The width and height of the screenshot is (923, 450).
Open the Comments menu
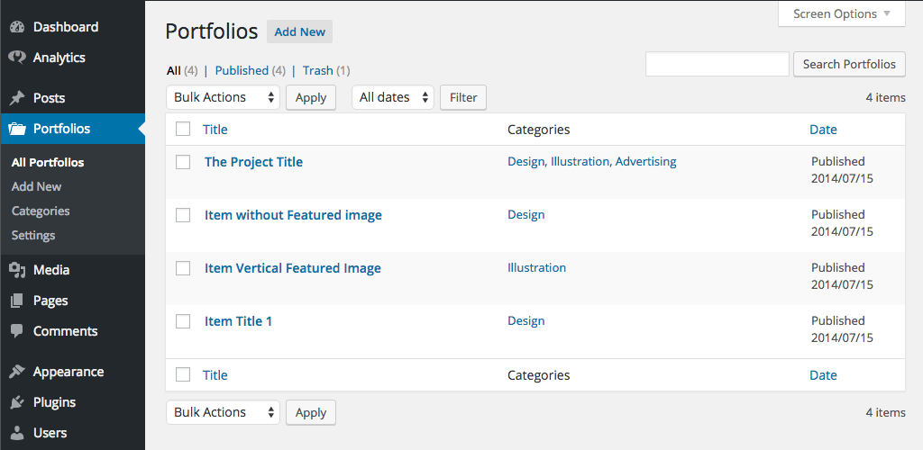tap(65, 331)
